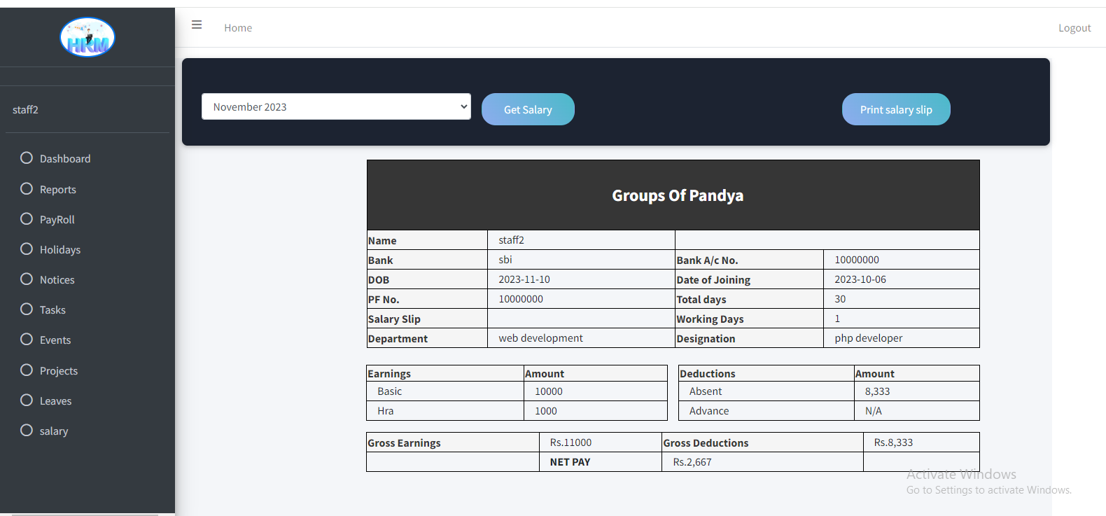This screenshot has width=1106, height=516.
Task: Click the Date of Joining value 2023-10-06
Action: tap(860, 279)
